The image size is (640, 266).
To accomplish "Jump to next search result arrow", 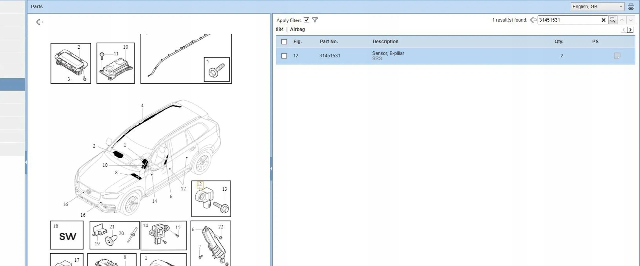I will [631, 20].
